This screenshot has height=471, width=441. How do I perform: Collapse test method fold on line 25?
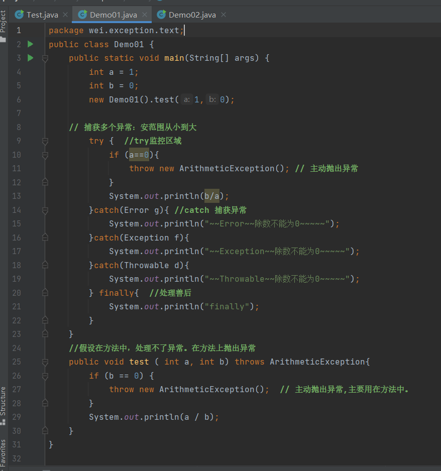[45, 362]
